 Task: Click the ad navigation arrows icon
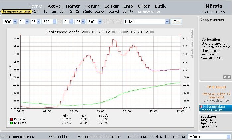tap(227, 77)
